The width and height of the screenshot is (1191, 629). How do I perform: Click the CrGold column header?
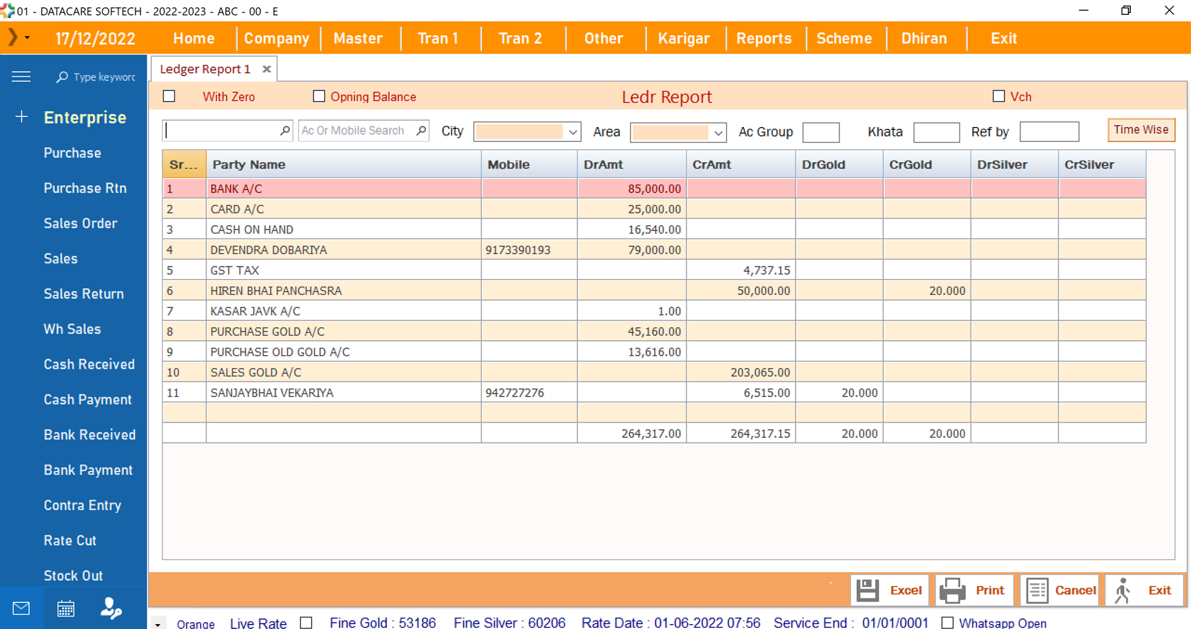[x=927, y=165]
